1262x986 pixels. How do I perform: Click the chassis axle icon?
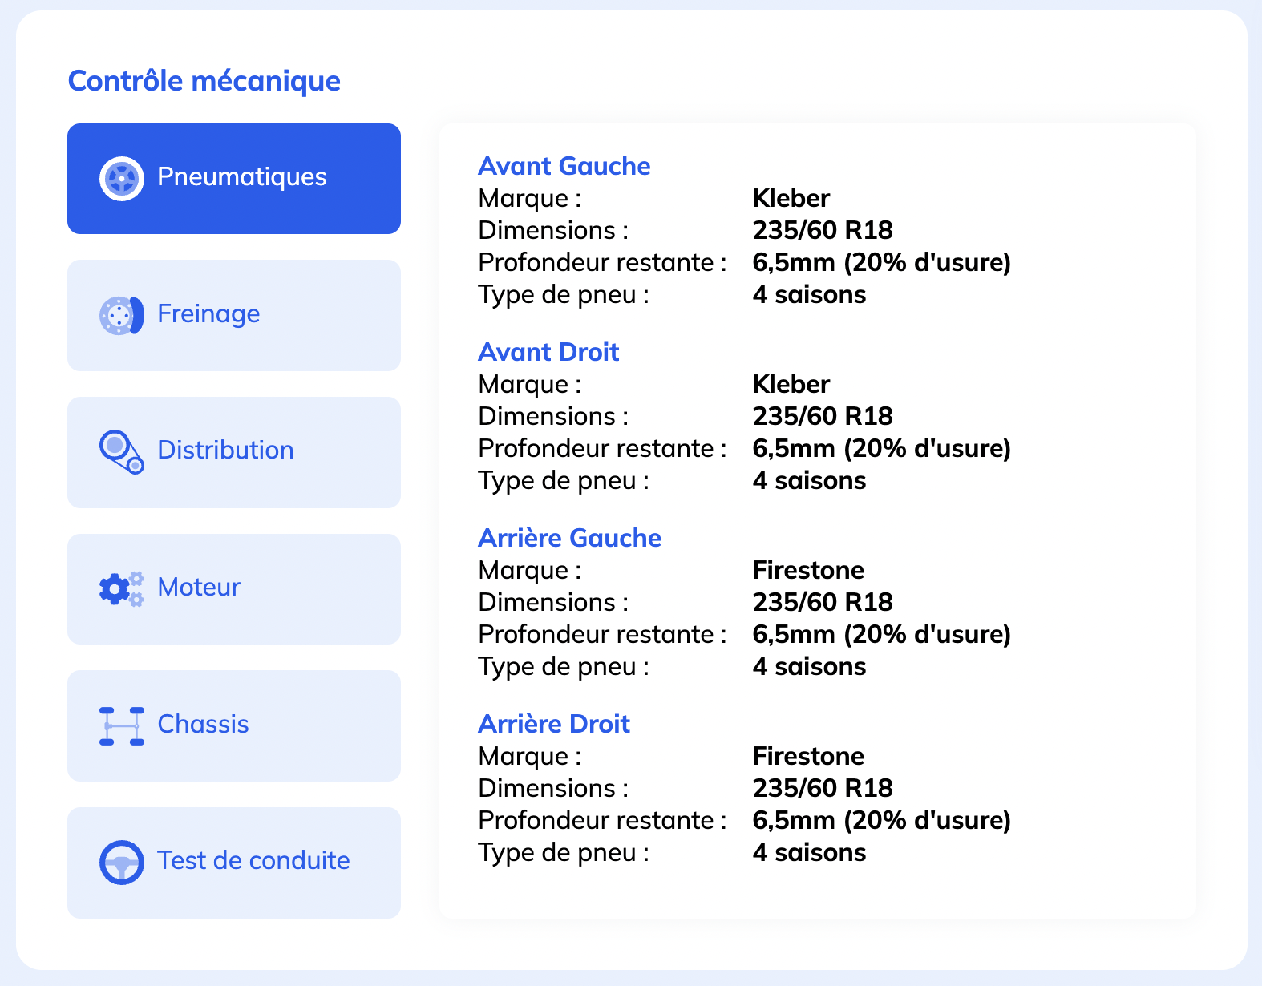(122, 726)
